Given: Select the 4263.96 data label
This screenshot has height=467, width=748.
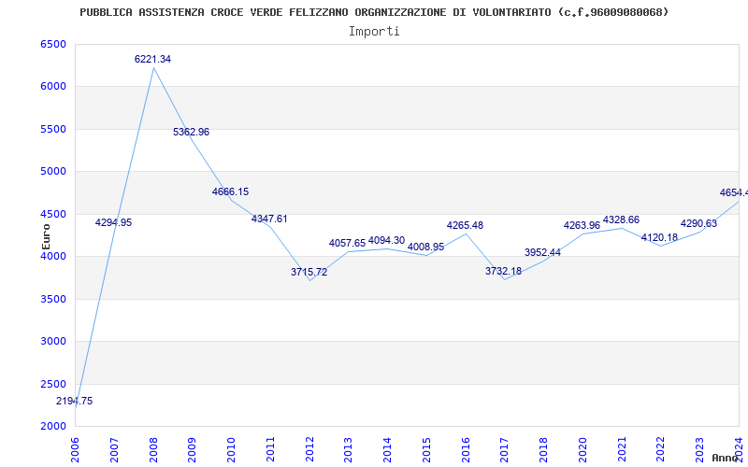Looking at the screenshot, I should click(582, 225).
